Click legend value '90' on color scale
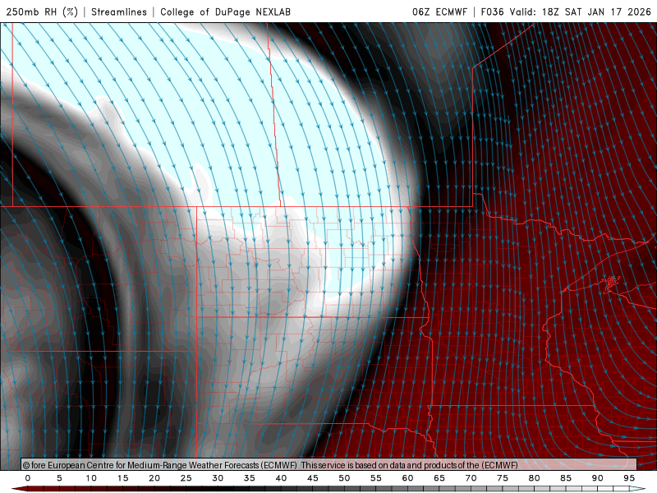Screen dimensions: 657x493 point(598,478)
